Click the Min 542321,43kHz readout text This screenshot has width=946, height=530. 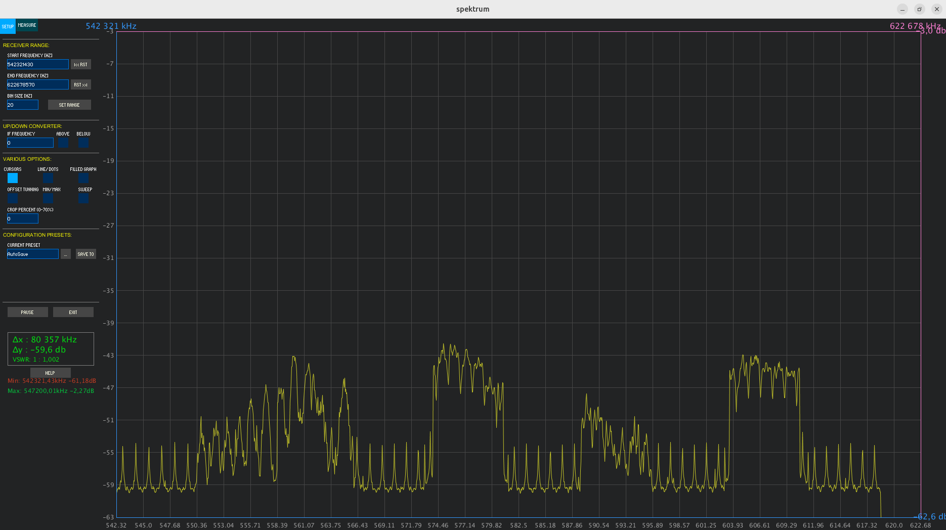coord(52,381)
